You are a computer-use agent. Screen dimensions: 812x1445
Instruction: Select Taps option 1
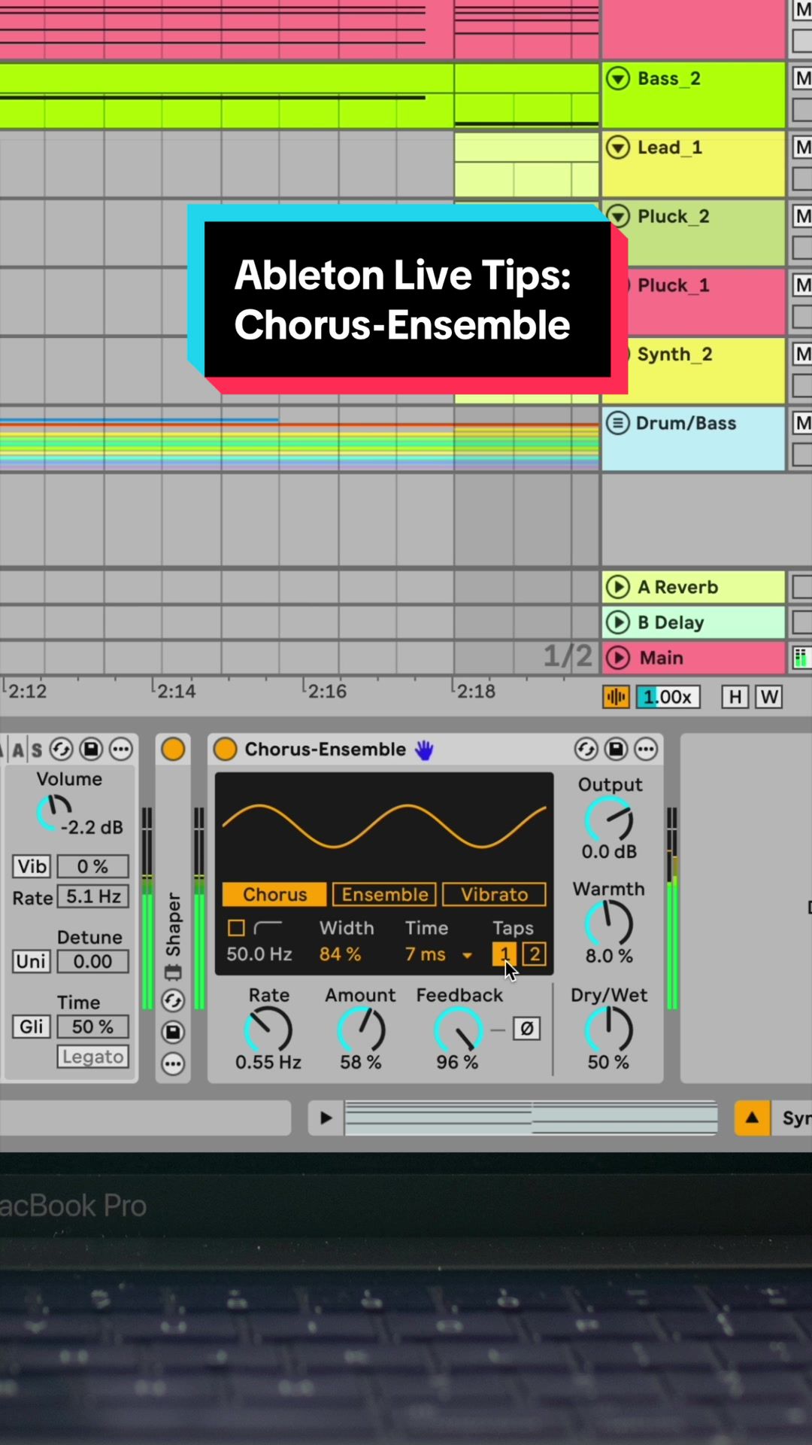(x=504, y=954)
